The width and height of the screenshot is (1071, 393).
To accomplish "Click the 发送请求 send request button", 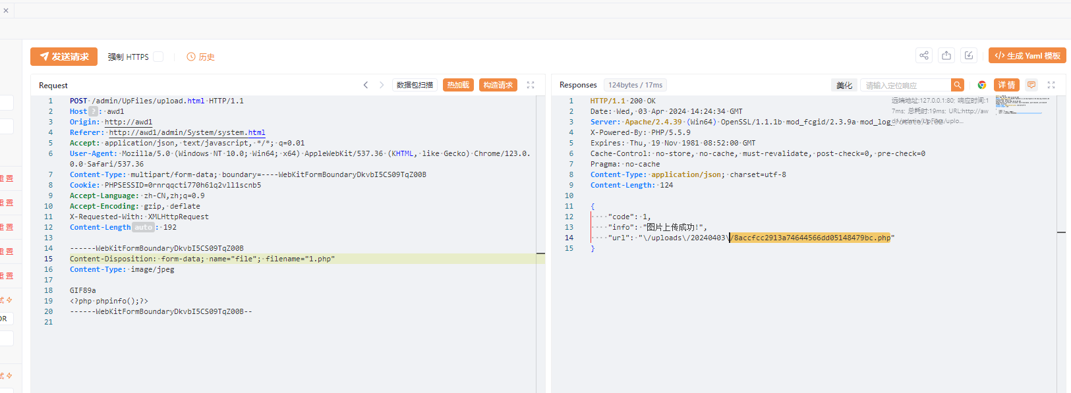I will (x=64, y=57).
